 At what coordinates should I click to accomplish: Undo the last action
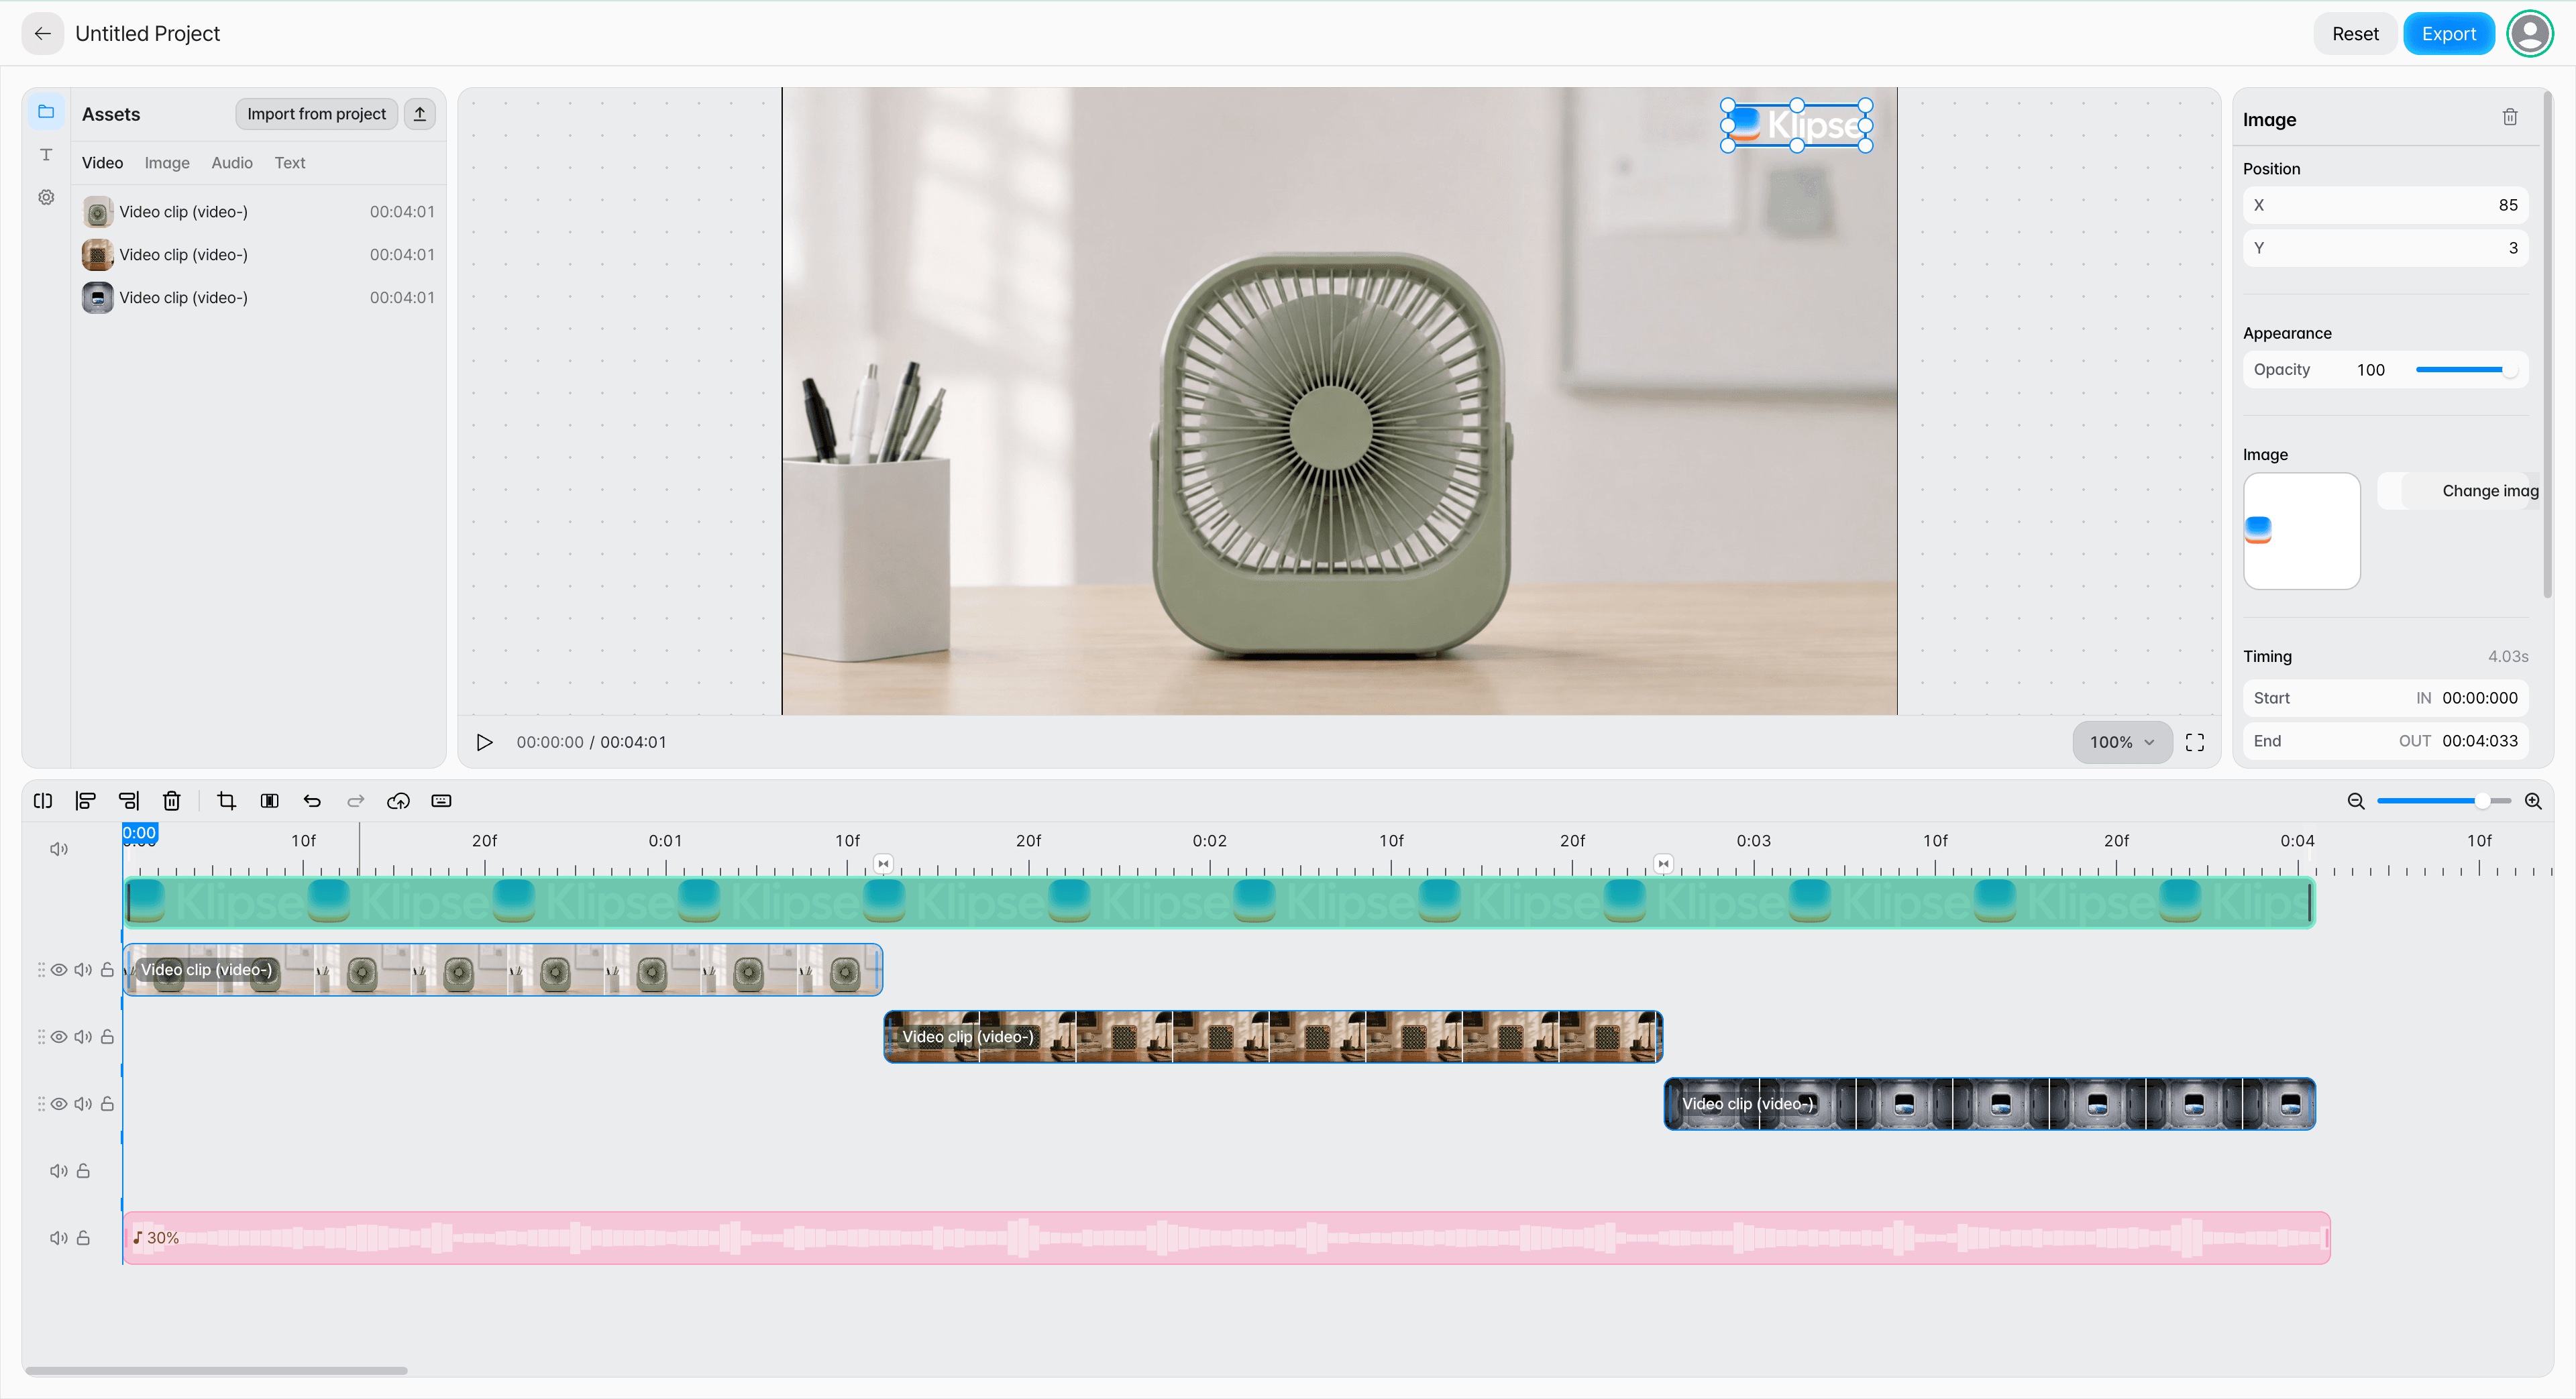(313, 801)
